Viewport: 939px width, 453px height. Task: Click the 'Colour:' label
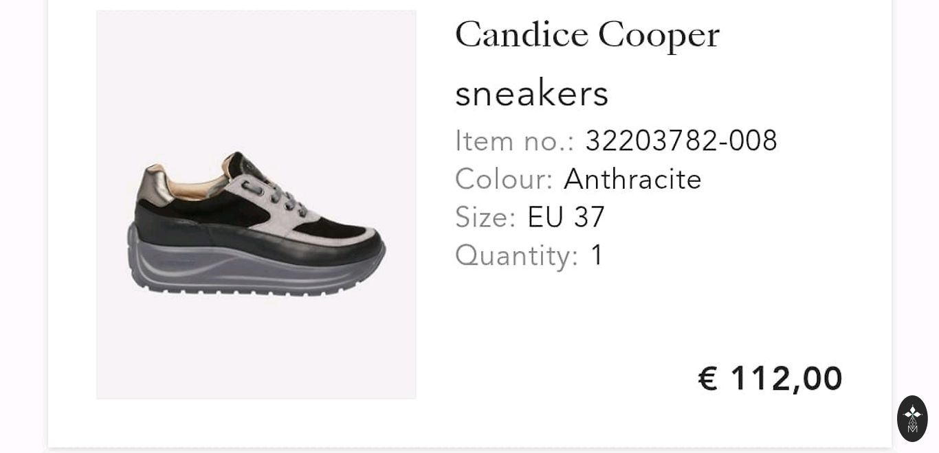[504, 179]
